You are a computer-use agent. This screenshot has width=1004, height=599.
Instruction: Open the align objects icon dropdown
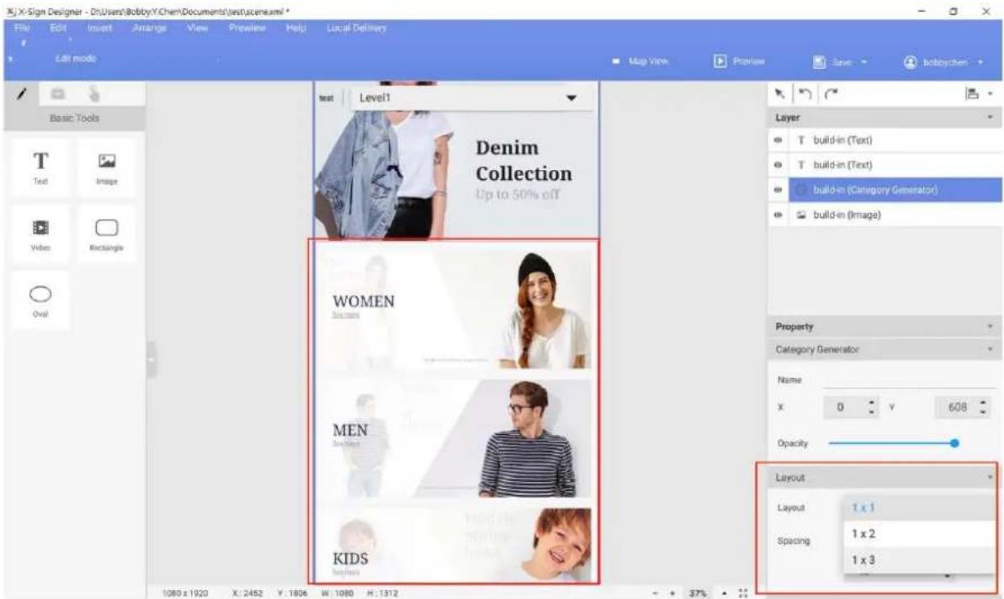tap(979, 94)
